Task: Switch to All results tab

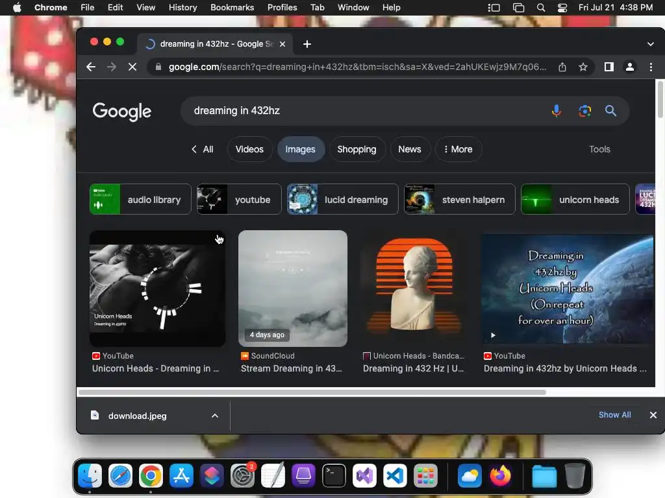Action: click(x=203, y=149)
